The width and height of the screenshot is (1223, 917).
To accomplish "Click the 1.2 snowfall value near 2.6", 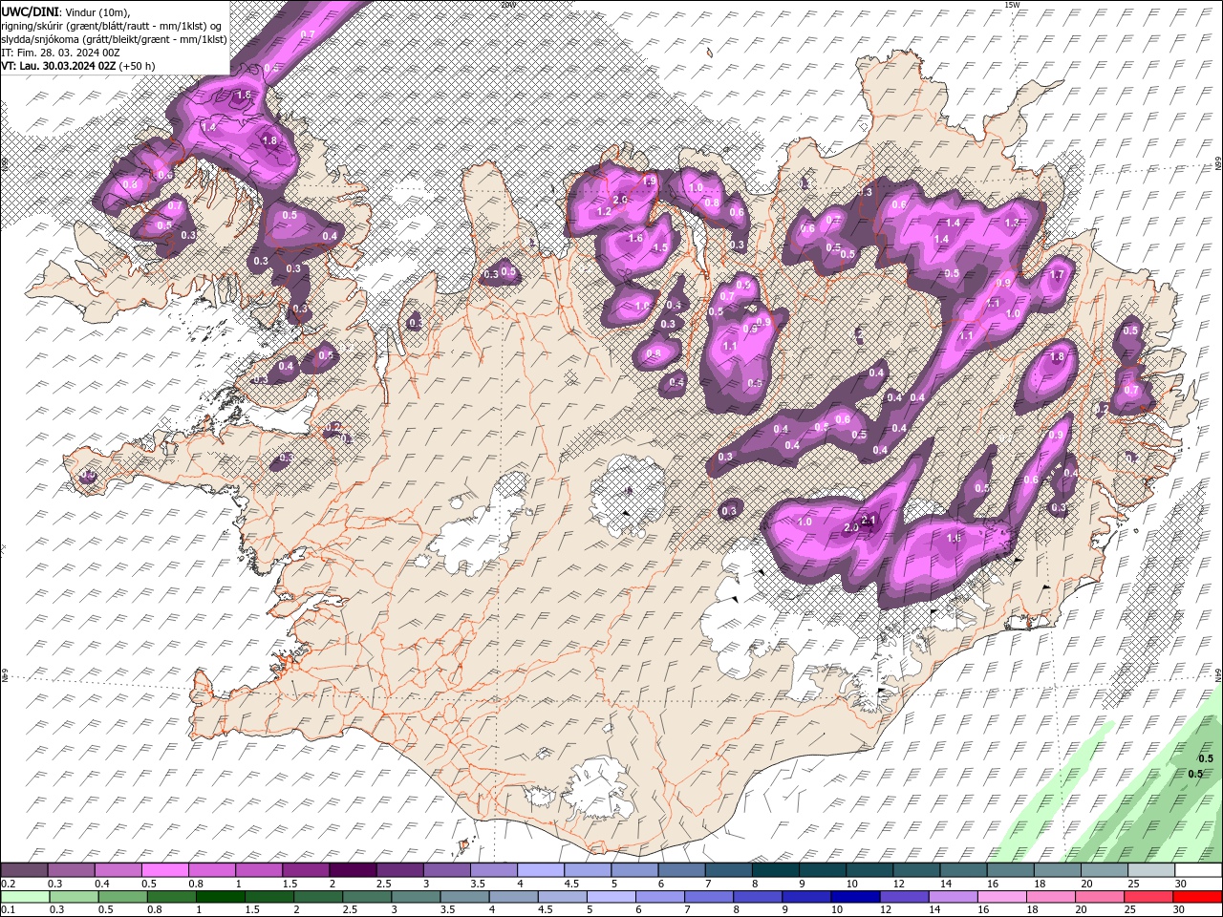I will [604, 211].
